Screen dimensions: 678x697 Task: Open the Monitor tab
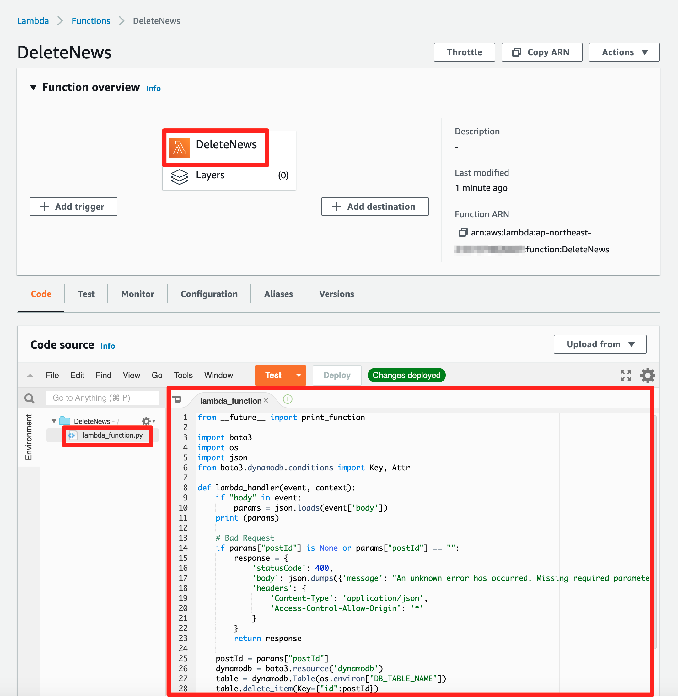pyautogui.click(x=137, y=294)
